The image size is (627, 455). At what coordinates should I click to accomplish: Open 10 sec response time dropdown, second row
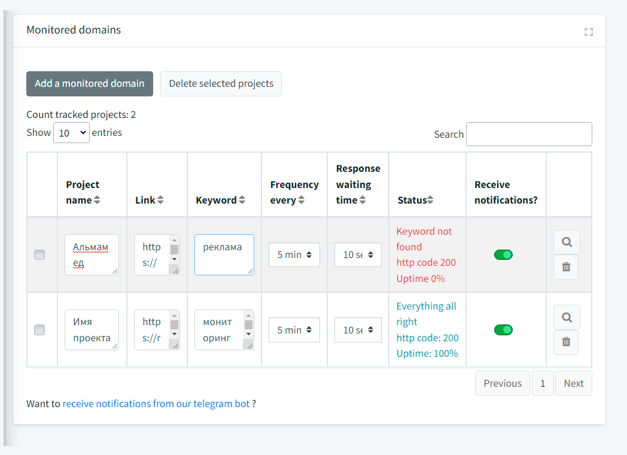(x=358, y=330)
